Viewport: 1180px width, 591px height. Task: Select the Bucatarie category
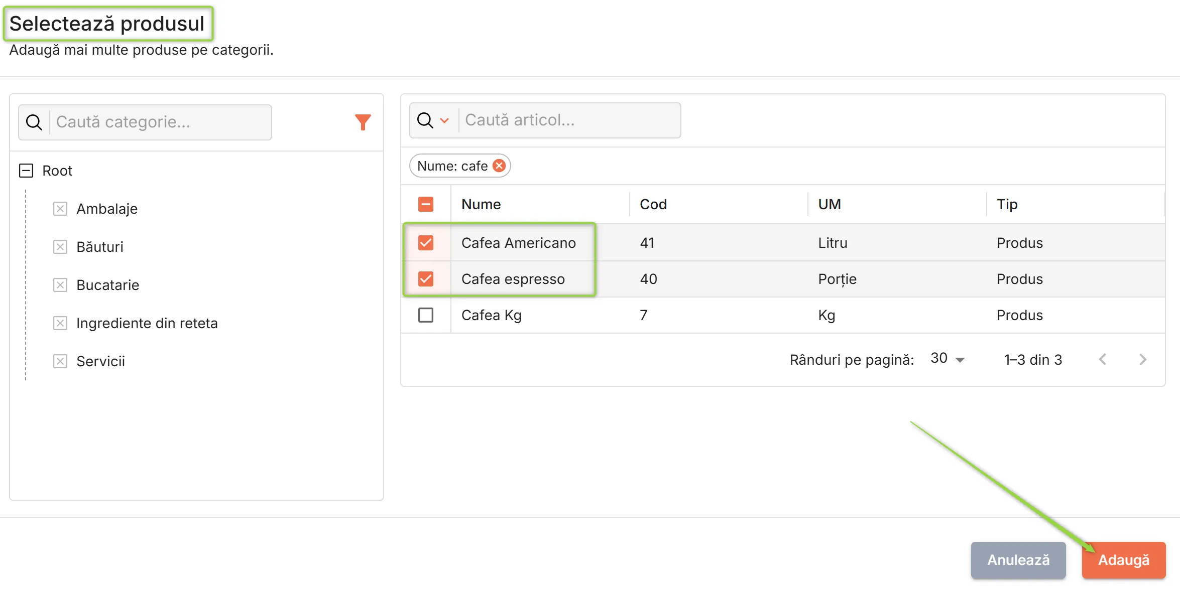click(108, 285)
